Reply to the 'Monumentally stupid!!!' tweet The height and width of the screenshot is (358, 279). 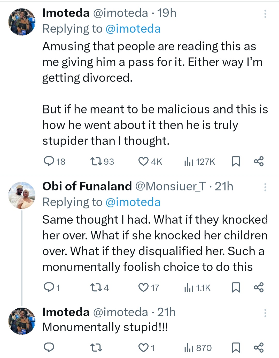point(49,348)
